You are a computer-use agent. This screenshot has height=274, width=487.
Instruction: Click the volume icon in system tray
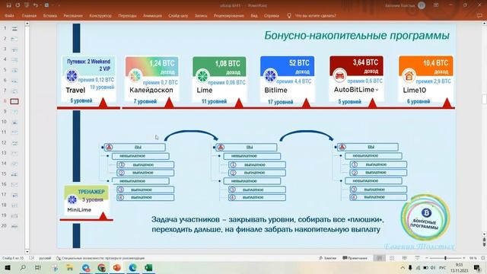tap(433, 268)
